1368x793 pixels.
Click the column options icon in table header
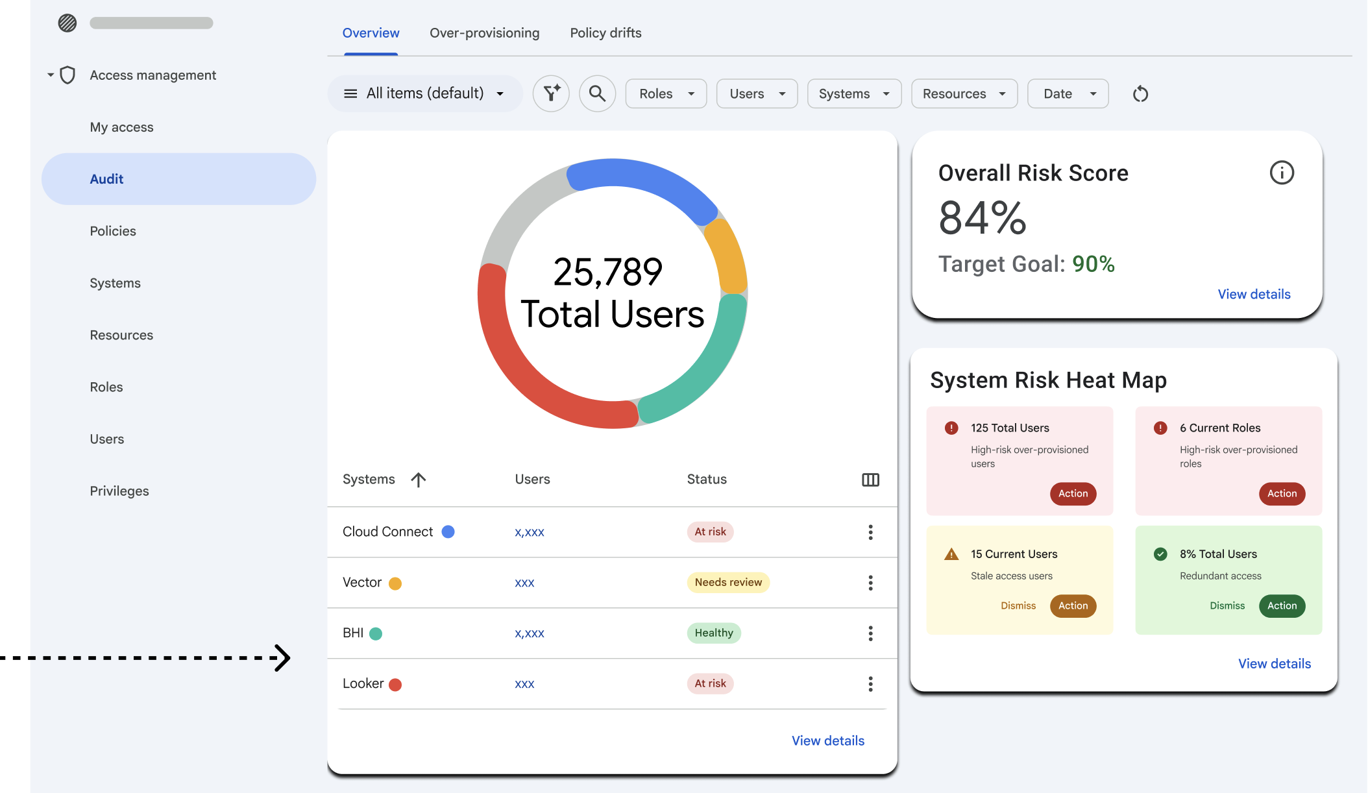click(870, 480)
